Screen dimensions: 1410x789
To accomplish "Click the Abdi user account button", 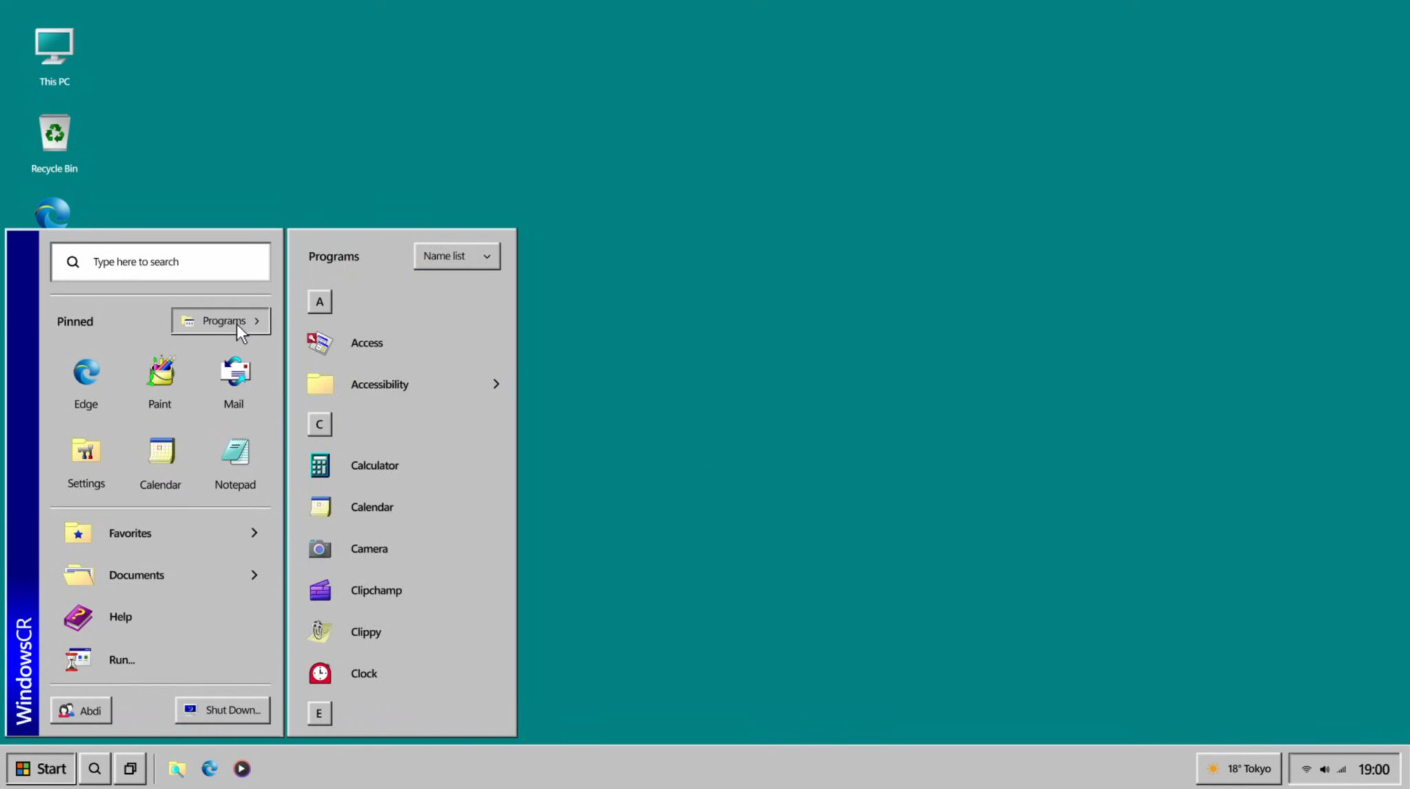I will [x=81, y=710].
